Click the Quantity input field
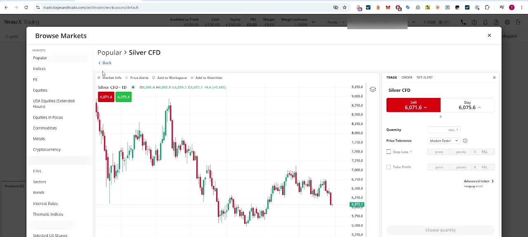 [444, 130]
